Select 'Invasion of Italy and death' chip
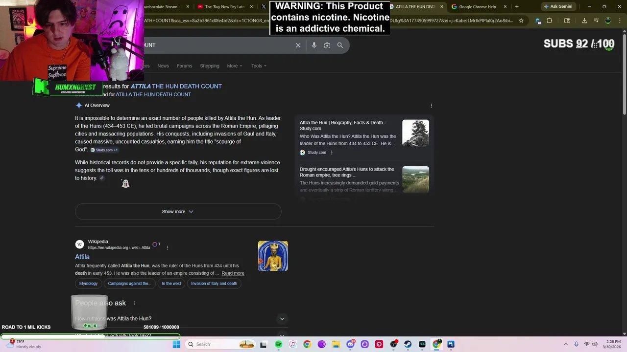627x352 pixels. coord(214,284)
